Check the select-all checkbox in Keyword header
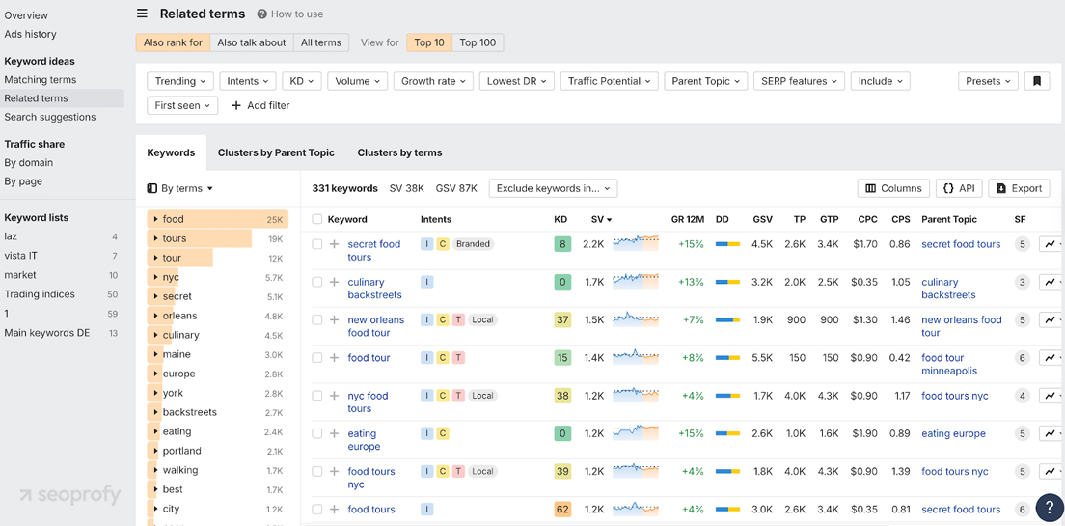This screenshot has width=1065, height=526. coord(317,219)
